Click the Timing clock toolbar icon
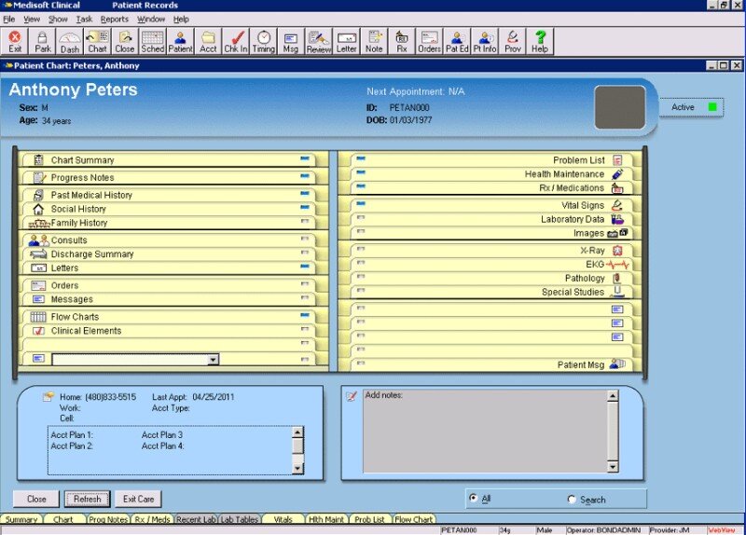This screenshot has width=746, height=535. click(x=263, y=41)
